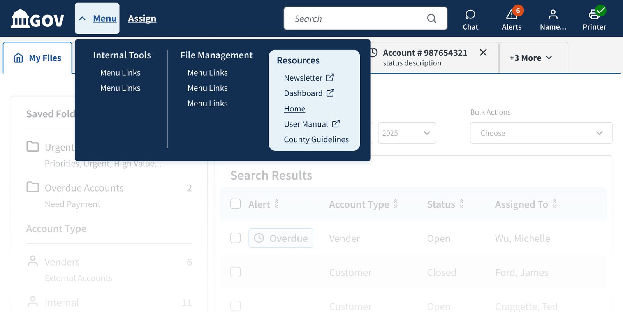Click the Overdue Accounts folder icon
The image size is (623, 312).
point(33,187)
